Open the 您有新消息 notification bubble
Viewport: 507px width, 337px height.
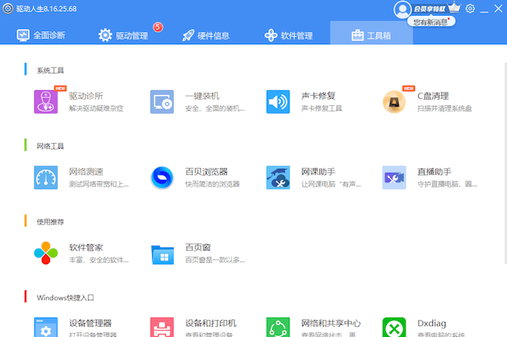431,22
